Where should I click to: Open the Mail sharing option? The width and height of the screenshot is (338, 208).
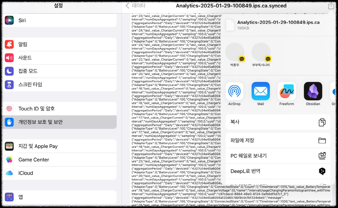pos(260,91)
